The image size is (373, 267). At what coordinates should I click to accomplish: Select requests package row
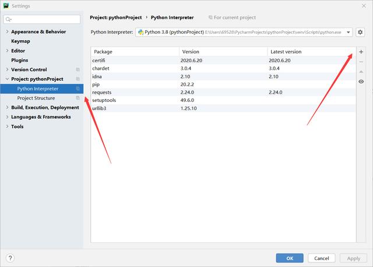223,92
